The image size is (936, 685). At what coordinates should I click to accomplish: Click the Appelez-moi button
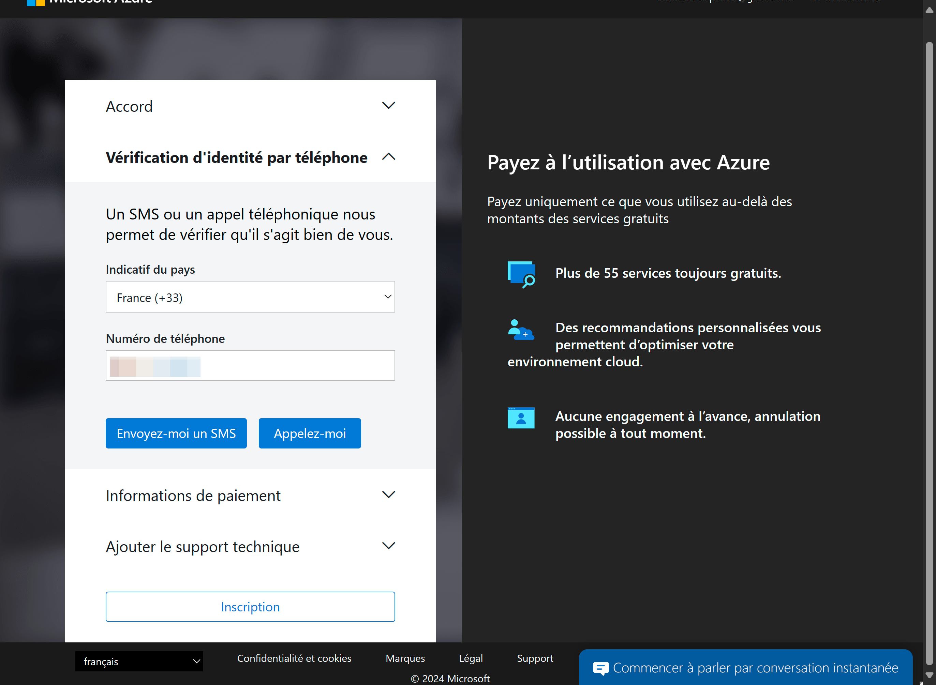pyautogui.click(x=310, y=433)
